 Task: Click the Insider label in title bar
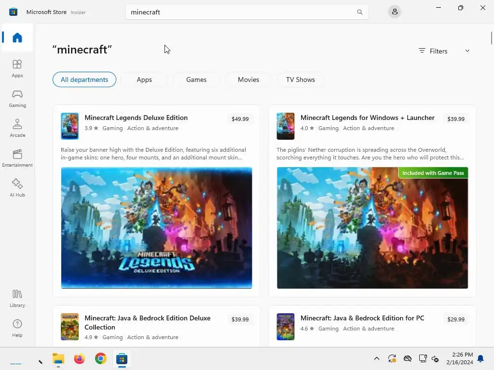click(x=78, y=12)
